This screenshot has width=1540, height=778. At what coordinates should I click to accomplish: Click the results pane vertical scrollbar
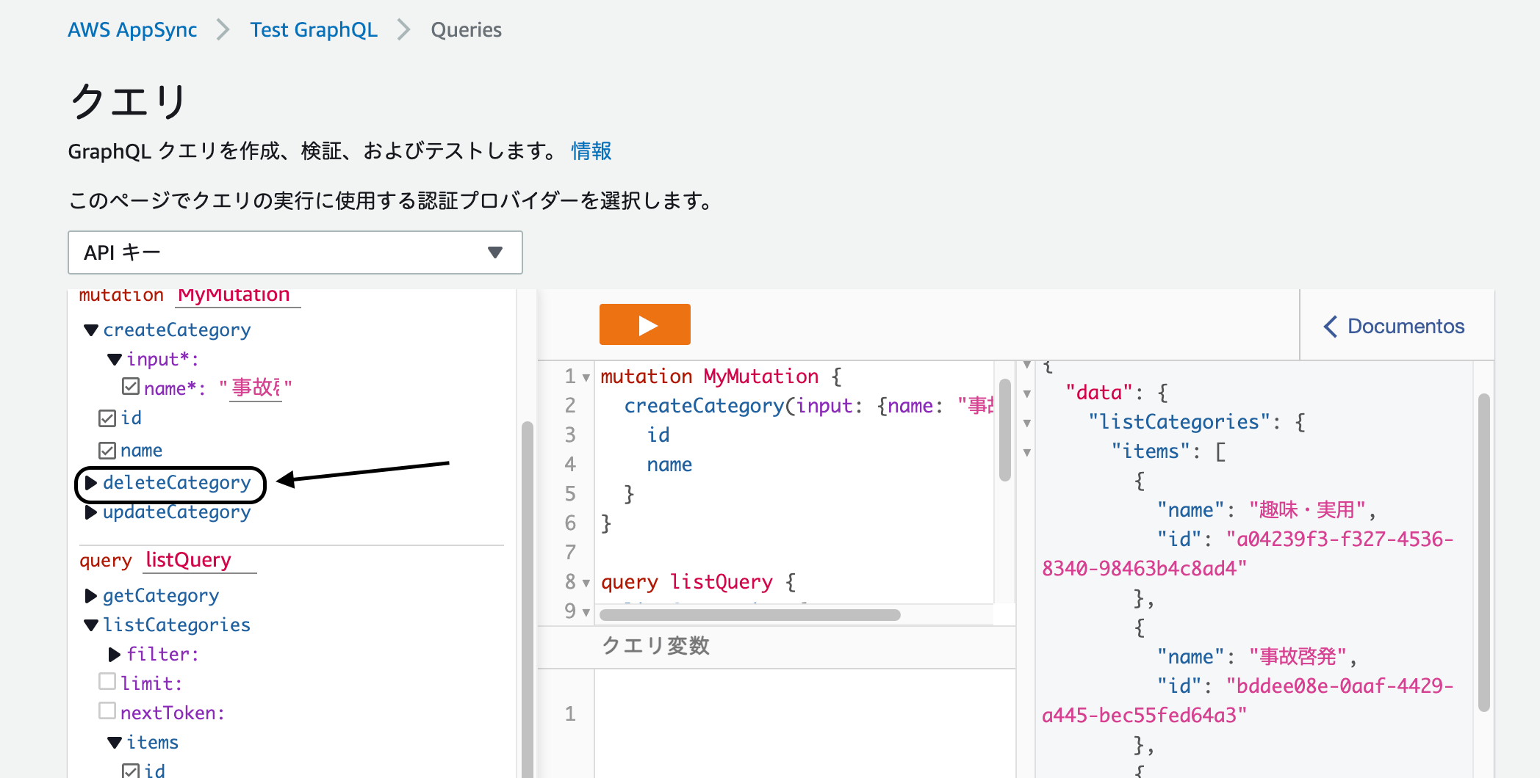point(1484,553)
